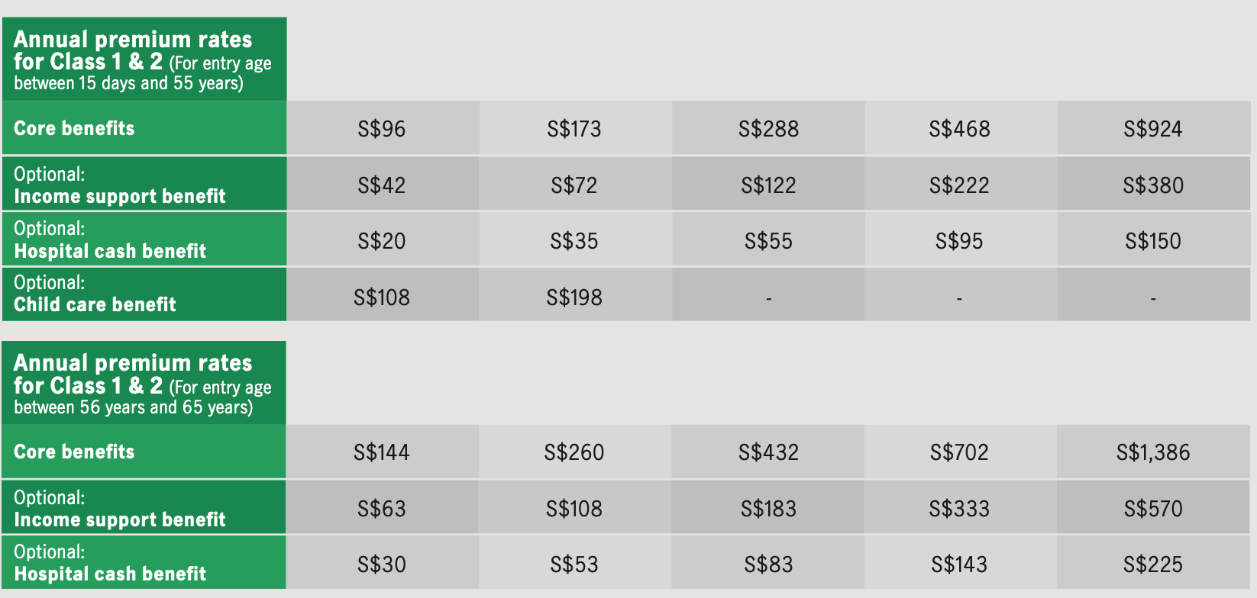This screenshot has height=598, width=1257.
Task: Click the S$198 child care premium
Action: pyautogui.click(x=574, y=297)
